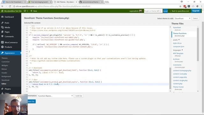Go to Widgets submenu item
The height and width of the screenshot is (115, 204).
[5, 65]
